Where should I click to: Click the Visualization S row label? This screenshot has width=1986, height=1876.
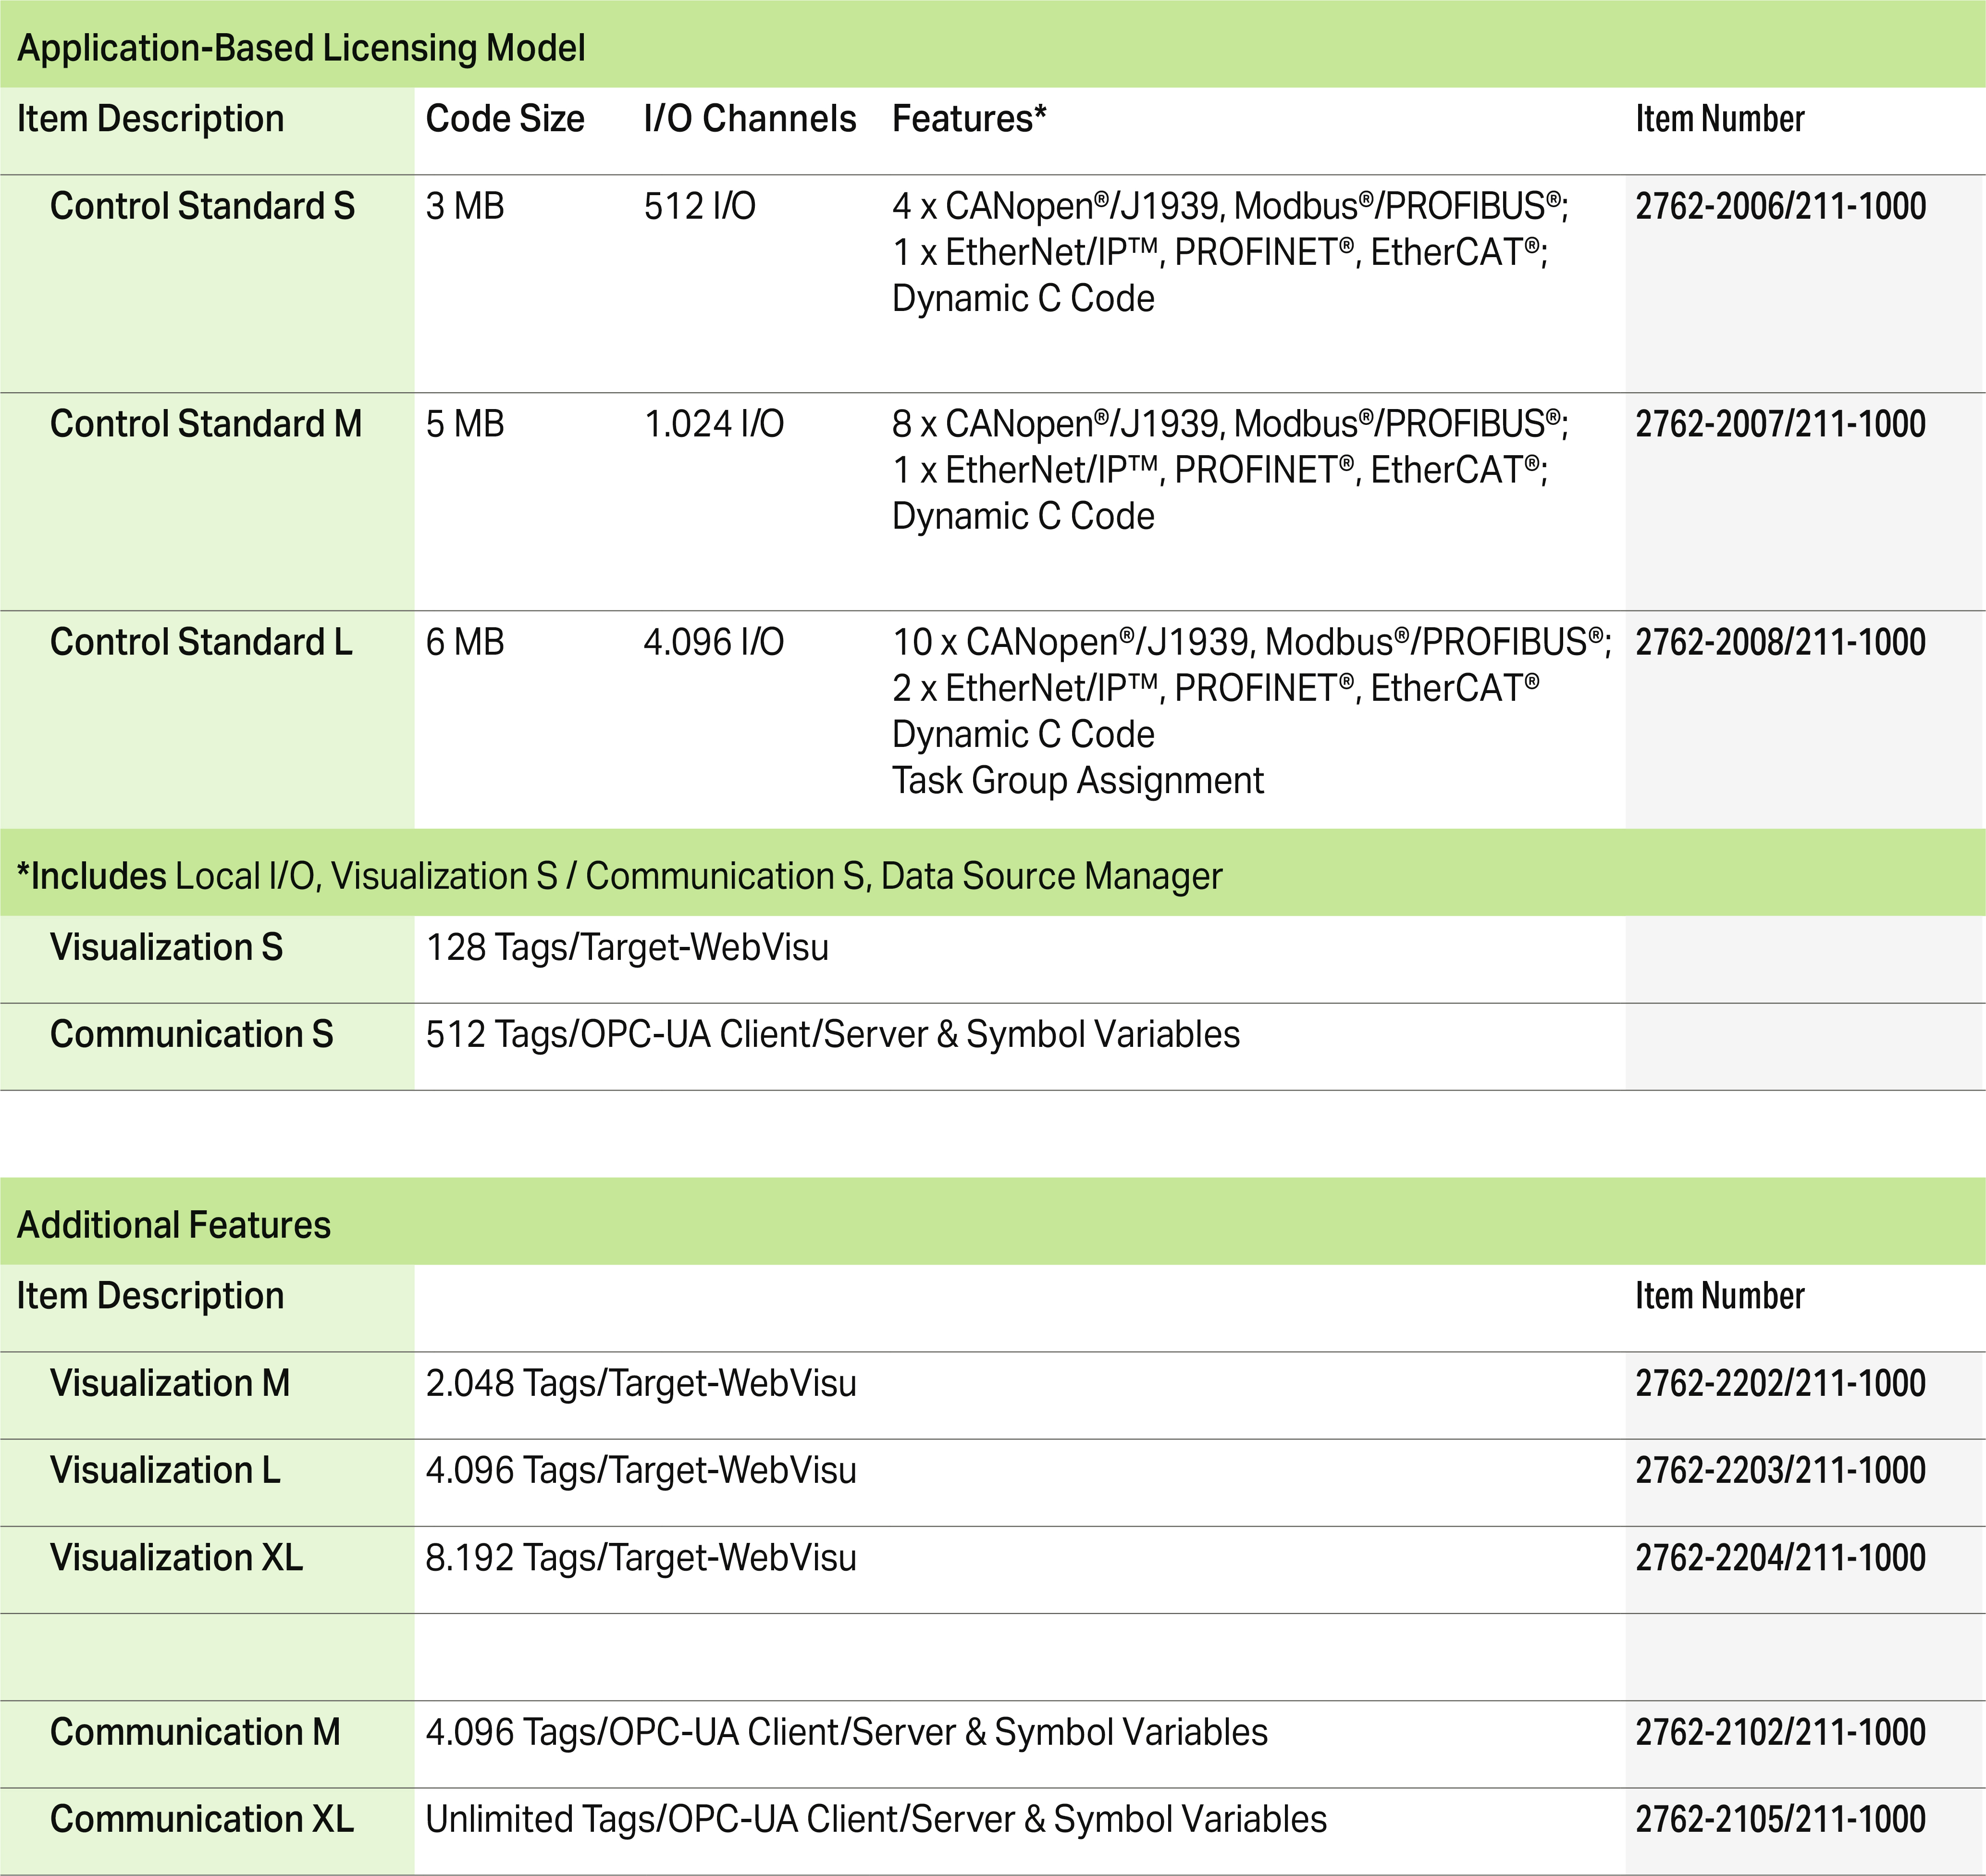(166, 947)
